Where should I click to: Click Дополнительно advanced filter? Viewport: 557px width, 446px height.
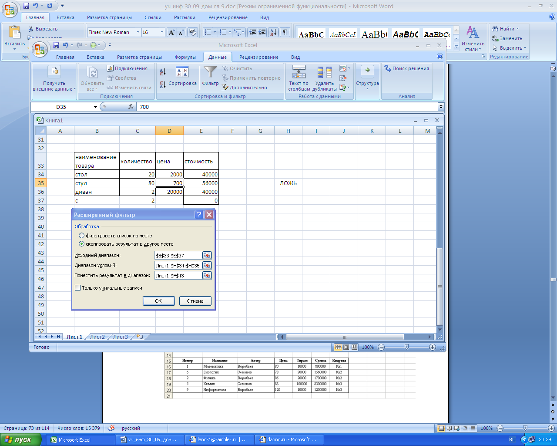(245, 88)
